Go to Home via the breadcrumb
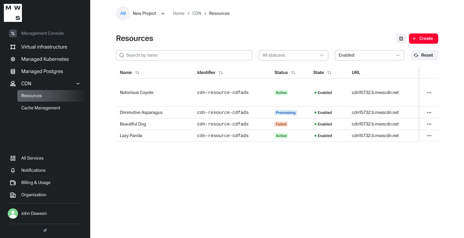The image size is (464, 238). (x=179, y=14)
